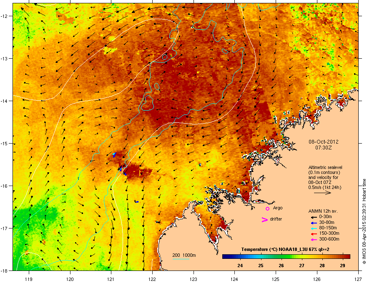Click the '30-80m' depth label
367x283 pixels.
coord(327,223)
